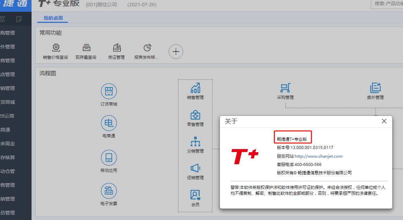Open 销售管理 in the flow chart

[195, 91]
